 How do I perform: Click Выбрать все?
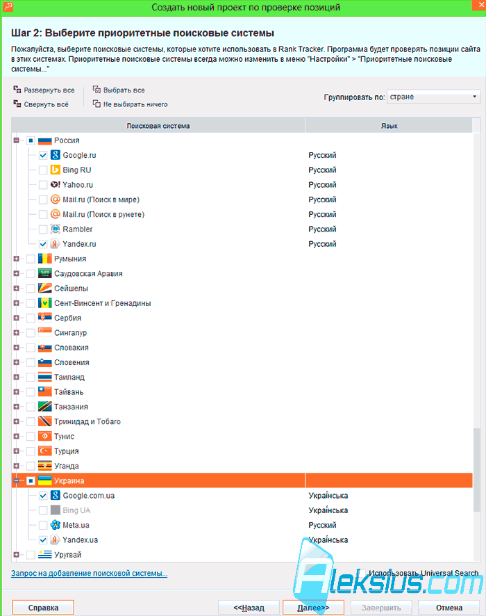(x=119, y=90)
